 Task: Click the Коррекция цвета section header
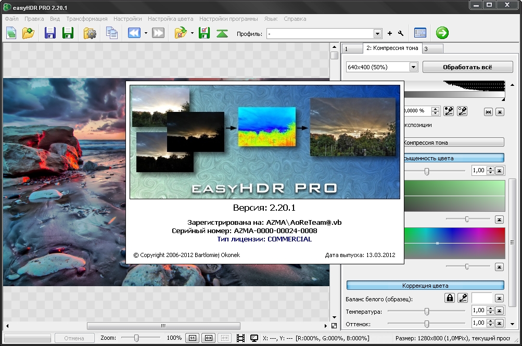point(425,286)
